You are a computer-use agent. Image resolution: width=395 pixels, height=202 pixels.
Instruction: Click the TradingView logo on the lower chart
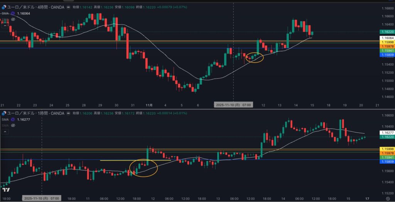tap(5, 190)
